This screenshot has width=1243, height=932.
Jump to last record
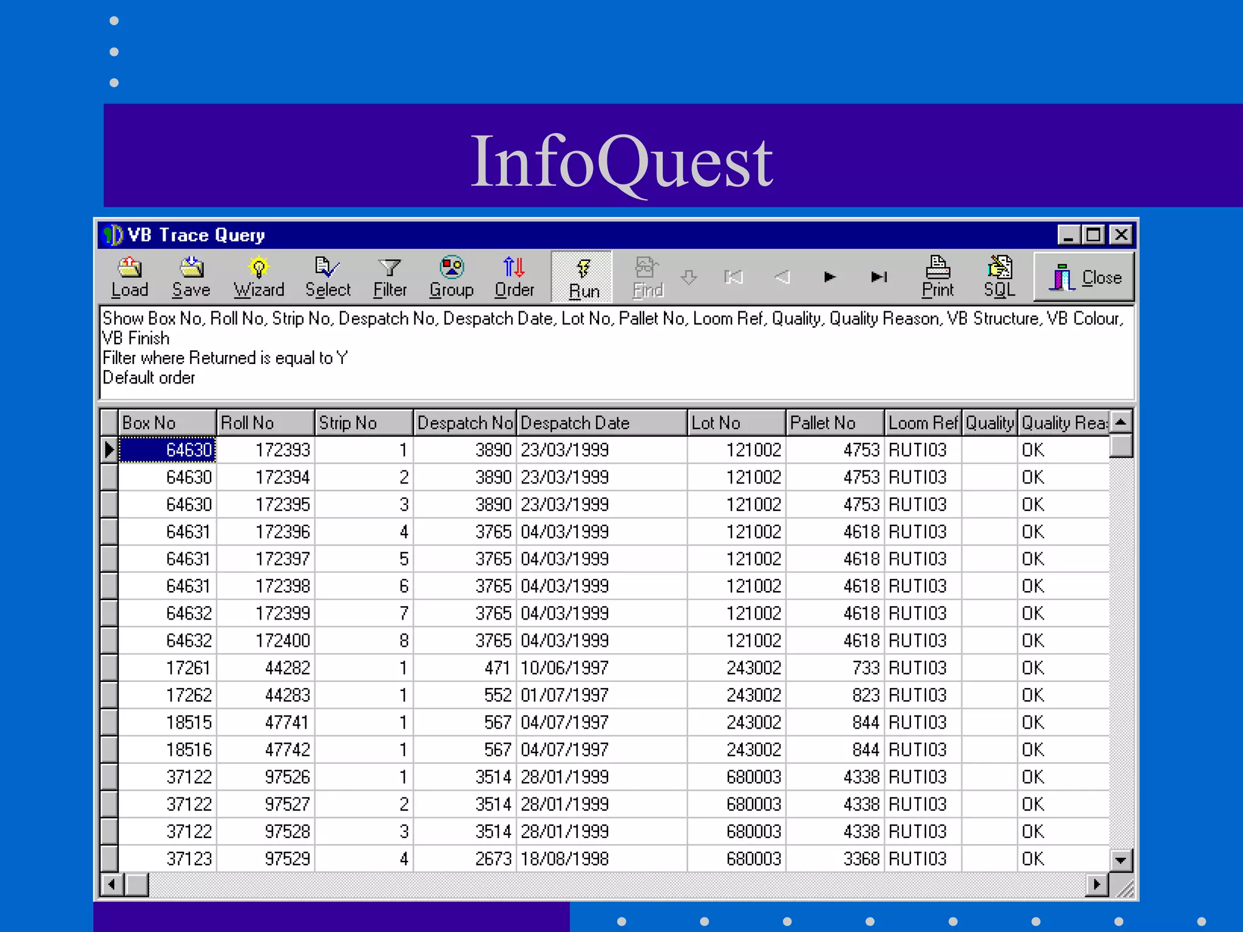click(879, 277)
